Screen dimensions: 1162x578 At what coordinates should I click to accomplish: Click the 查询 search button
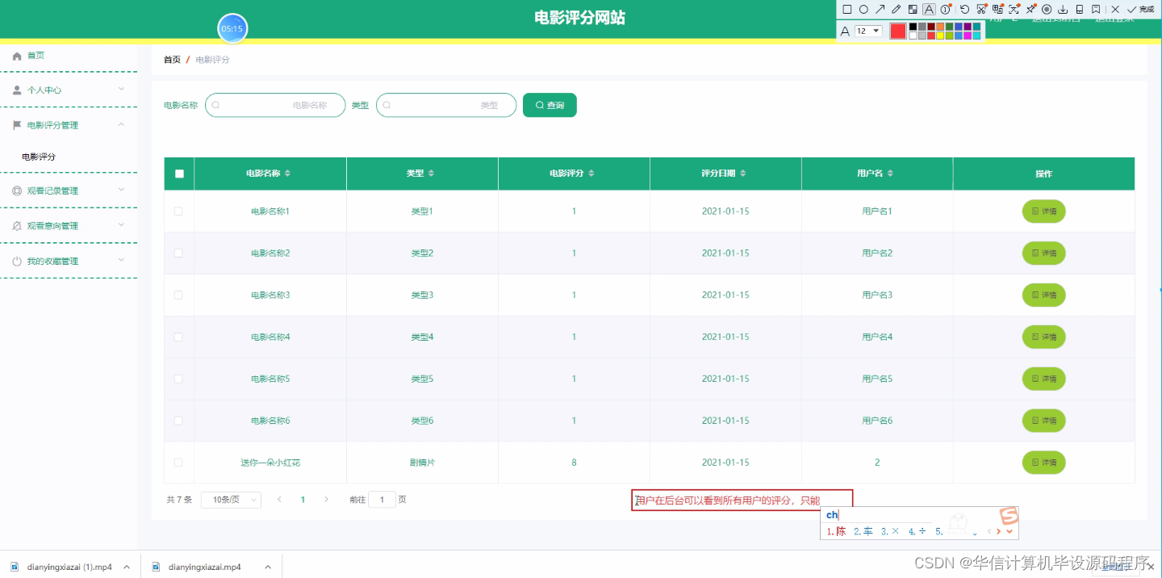[x=550, y=105]
